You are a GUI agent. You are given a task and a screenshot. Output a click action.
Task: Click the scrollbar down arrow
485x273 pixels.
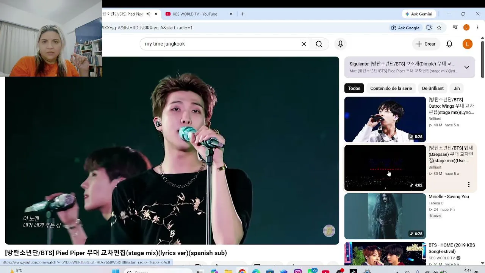click(482, 263)
